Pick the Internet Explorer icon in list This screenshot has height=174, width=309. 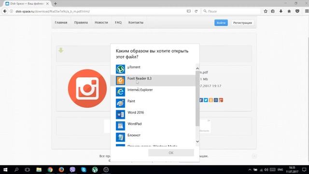pos(120,92)
